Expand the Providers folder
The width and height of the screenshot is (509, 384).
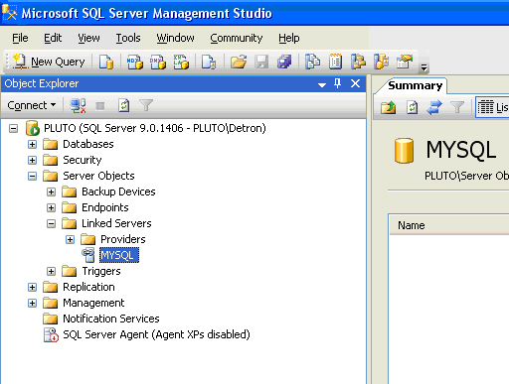pos(70,239)
